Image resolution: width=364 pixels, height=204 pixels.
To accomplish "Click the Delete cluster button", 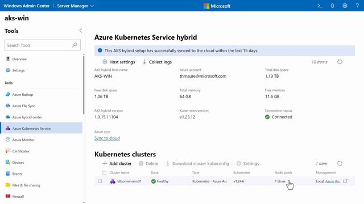I will [148, 164].
